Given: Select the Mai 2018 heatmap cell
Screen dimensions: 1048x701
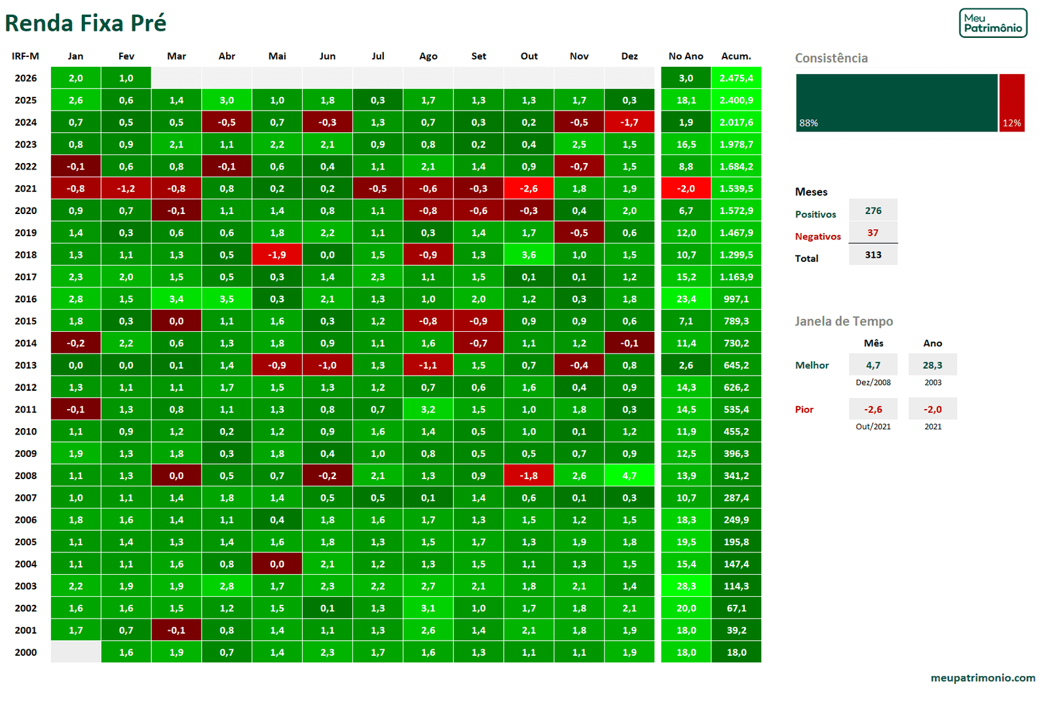Looking at the screenshot, I should (277, 255).
